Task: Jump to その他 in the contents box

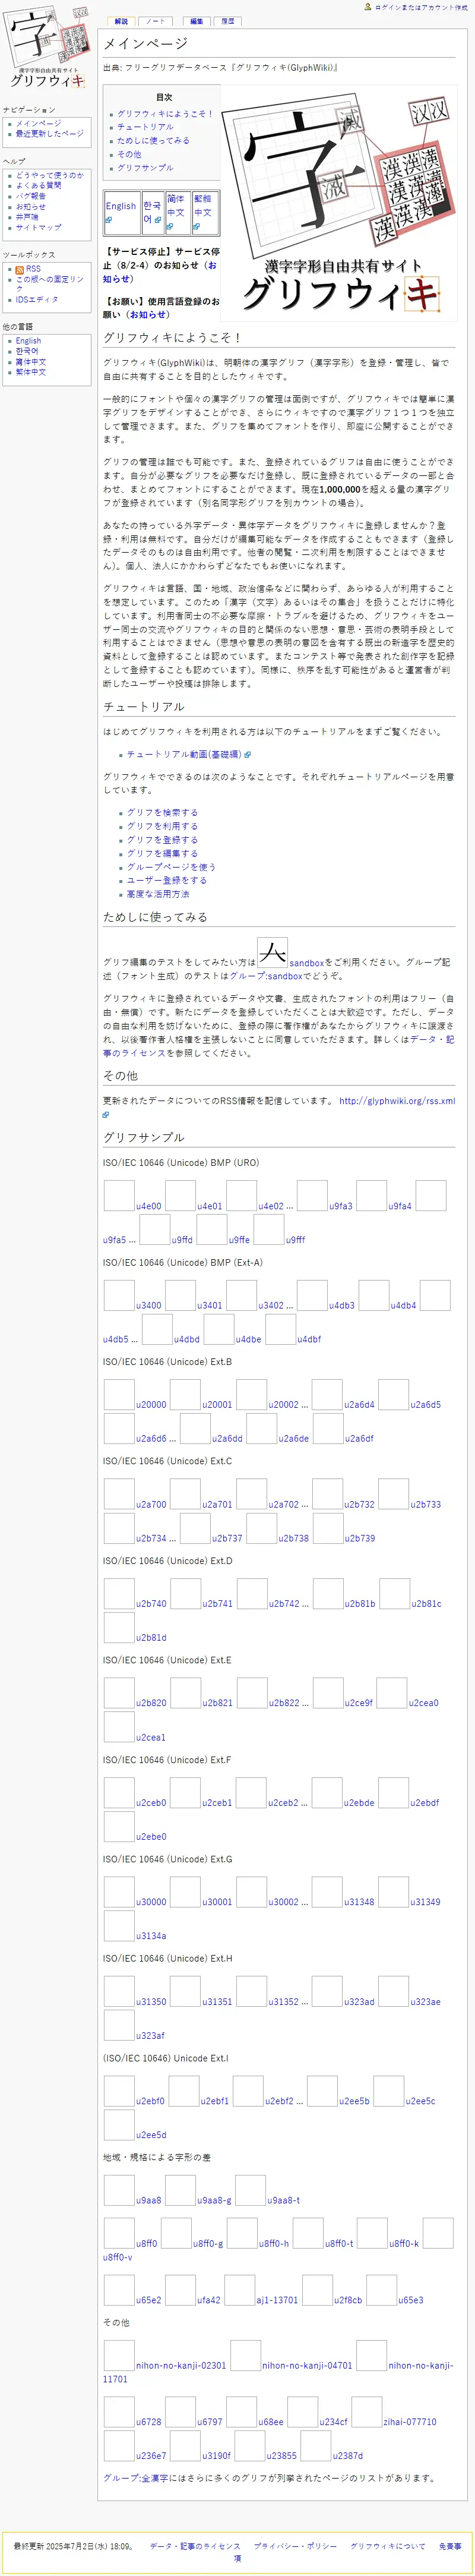Action: pos(129,154)
